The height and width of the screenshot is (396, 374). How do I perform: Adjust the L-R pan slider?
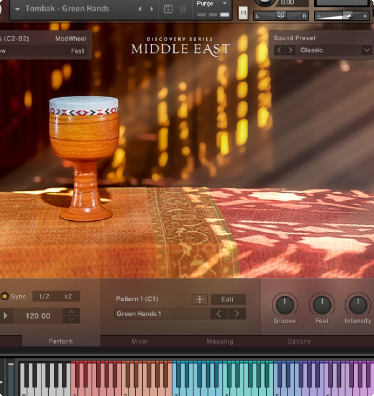[281, 16]
